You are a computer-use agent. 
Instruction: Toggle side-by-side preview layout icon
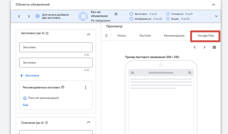214,47
